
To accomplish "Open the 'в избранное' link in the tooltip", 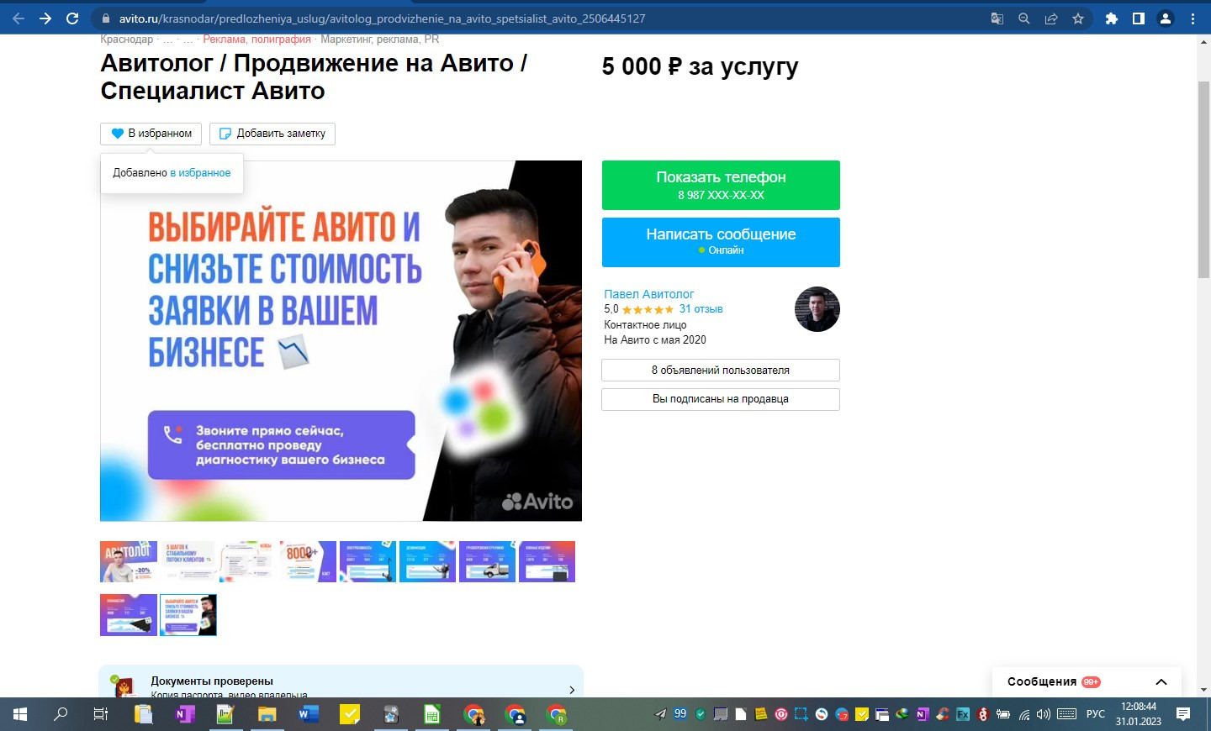I will coord(200,172).
